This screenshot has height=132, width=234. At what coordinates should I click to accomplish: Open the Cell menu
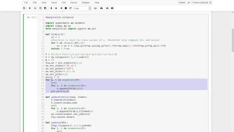pyautogui.click(x=64, y=3)
